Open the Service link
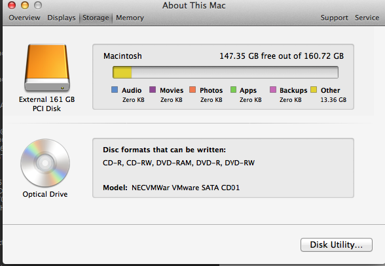This screenshot has width=385, height=266. (367, 18)
